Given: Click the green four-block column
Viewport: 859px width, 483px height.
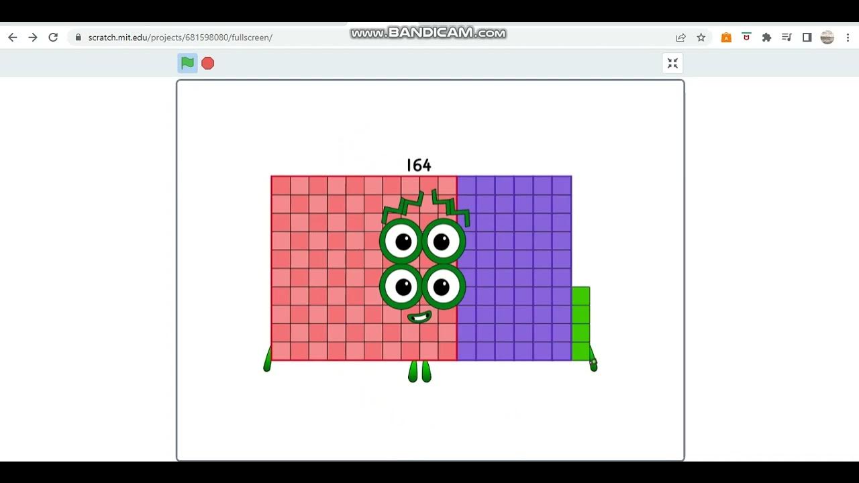Looking at the screenshot, I should [581, 323].
